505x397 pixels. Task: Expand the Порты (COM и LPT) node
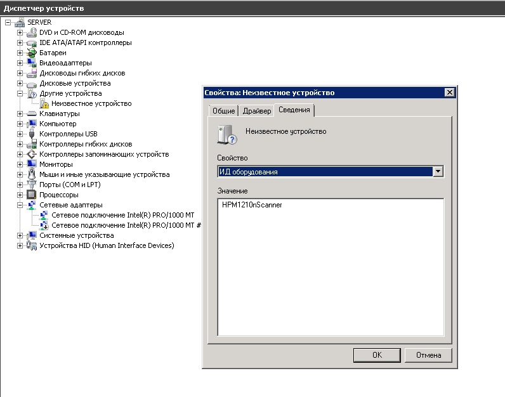tap(20, 185)
